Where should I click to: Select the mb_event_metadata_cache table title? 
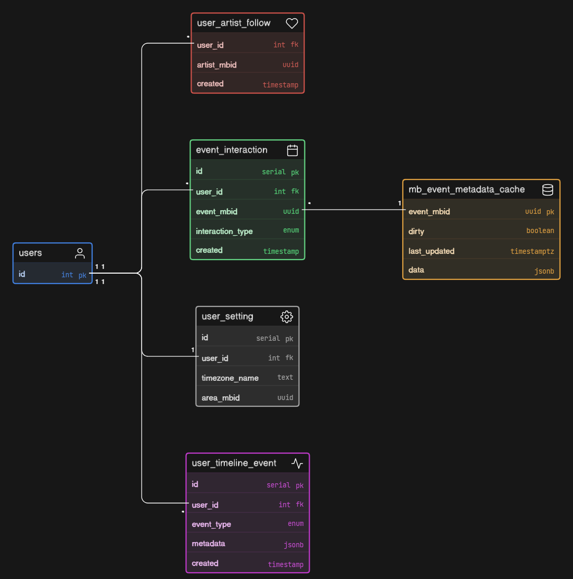[466, 190]
